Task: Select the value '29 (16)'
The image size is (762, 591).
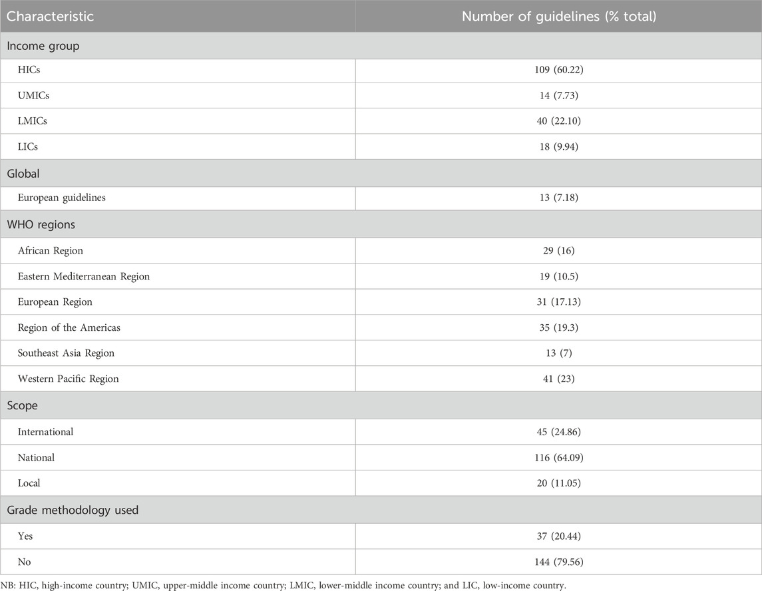Action: 559,251
